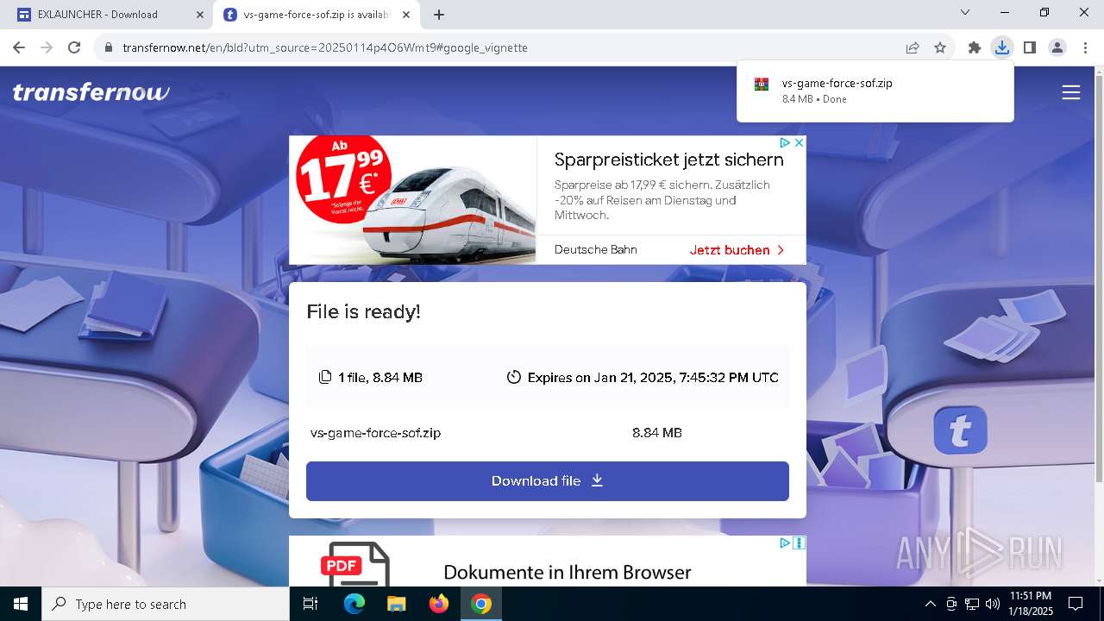Open the Chrome profile avatar
Image resolution: width=1104 pixels, height=621 pixels.
click(x=1057, y=47)
